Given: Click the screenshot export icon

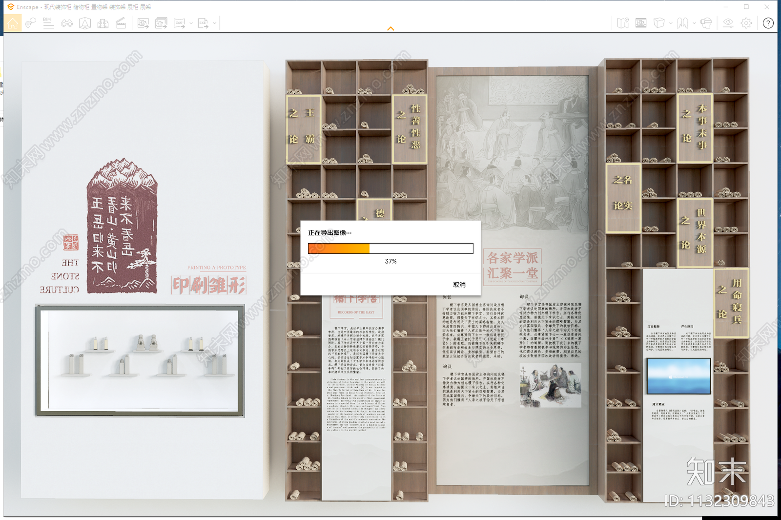Looking at the screenshot, I should [x=143, y=23].
